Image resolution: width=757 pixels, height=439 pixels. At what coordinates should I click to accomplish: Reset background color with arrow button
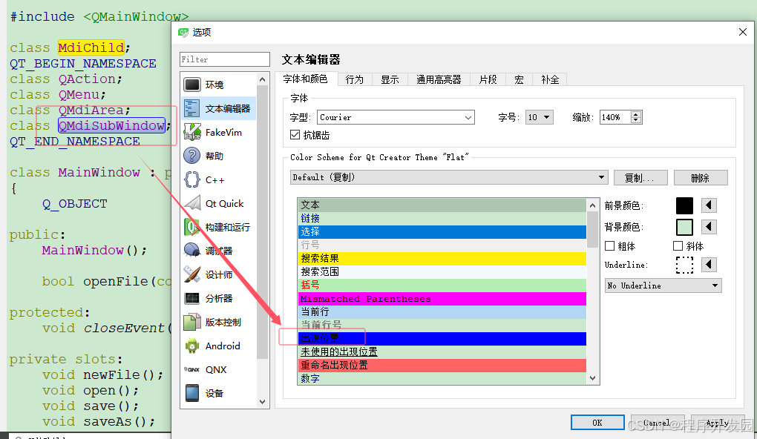tap(709, 226)
